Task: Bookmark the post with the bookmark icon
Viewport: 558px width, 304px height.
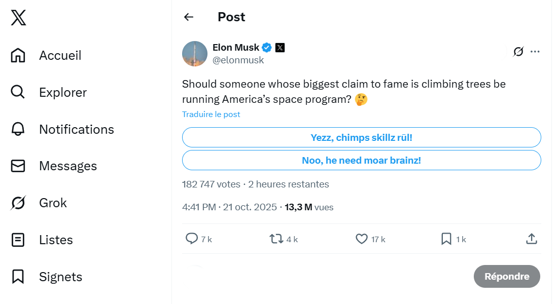Action: [446, 239]
